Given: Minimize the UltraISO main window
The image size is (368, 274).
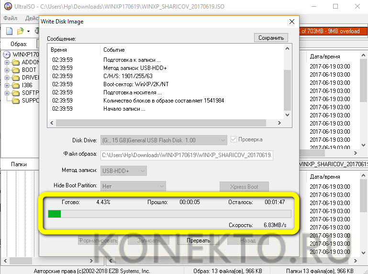Looking at the screenshot, I should pos(314,6).
